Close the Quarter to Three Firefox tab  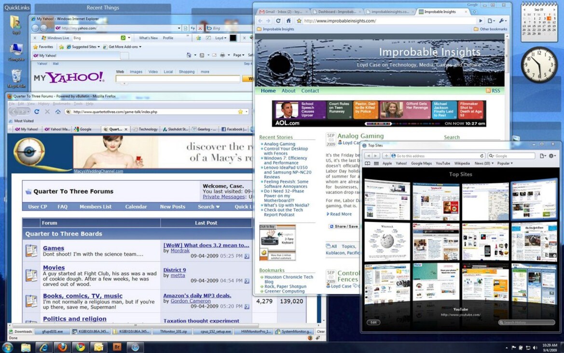pyautogui.click(x=126, y=129)
